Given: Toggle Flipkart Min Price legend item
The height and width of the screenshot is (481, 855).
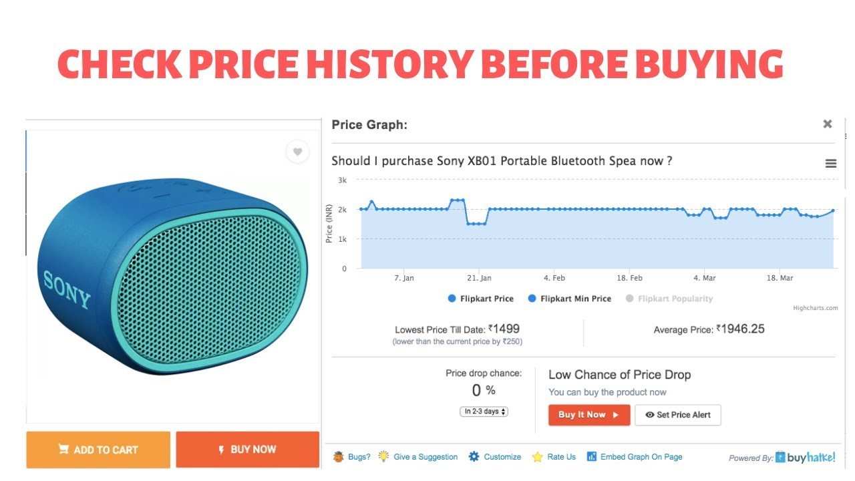Looking at the screenshot, I should point(569,299).
